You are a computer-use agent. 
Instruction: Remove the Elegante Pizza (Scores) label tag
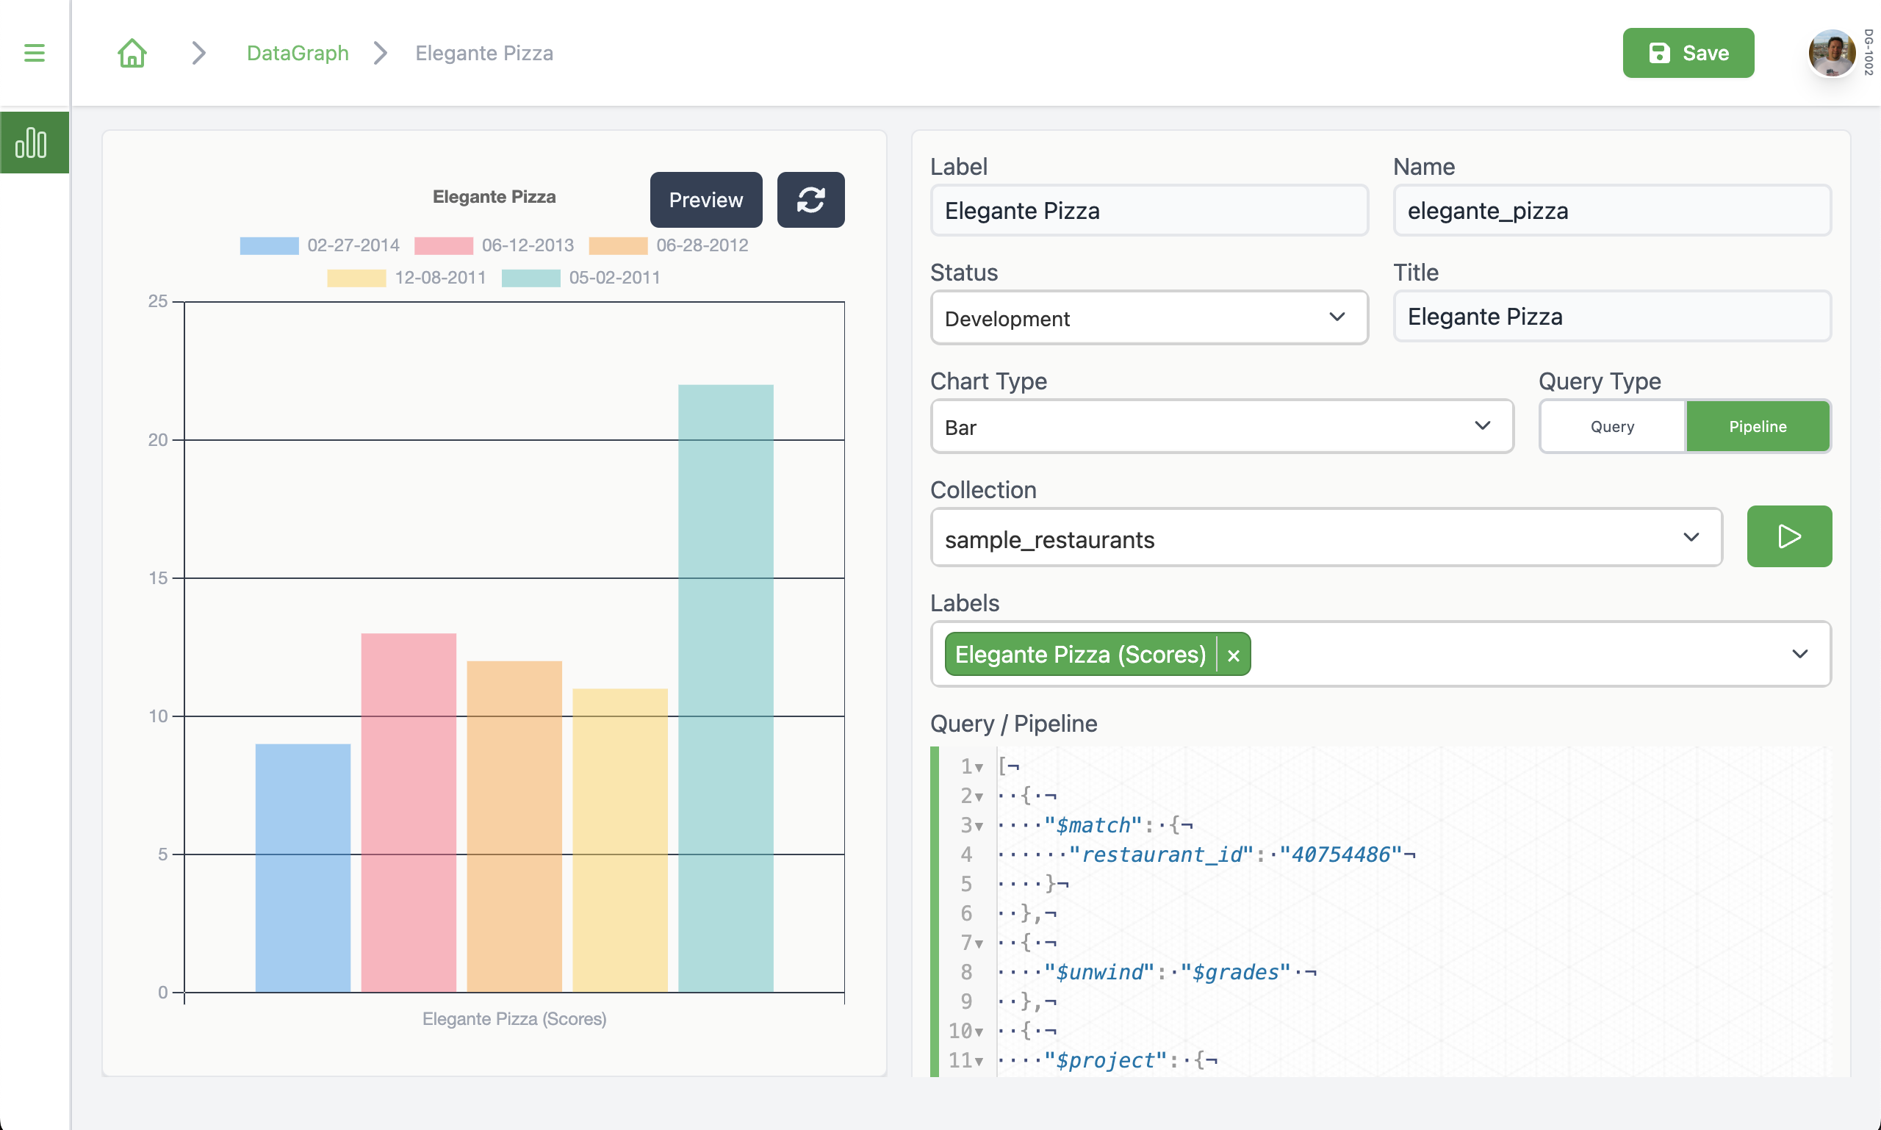pyautogui.click(x=1233, y=654)
